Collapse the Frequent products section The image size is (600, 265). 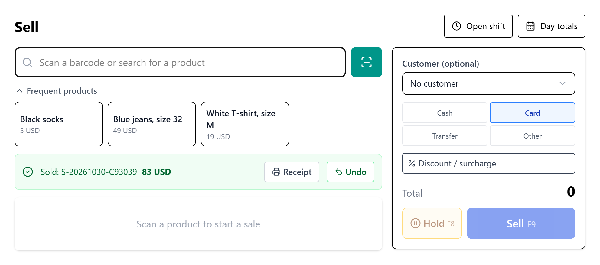click(x=57, y=91)
